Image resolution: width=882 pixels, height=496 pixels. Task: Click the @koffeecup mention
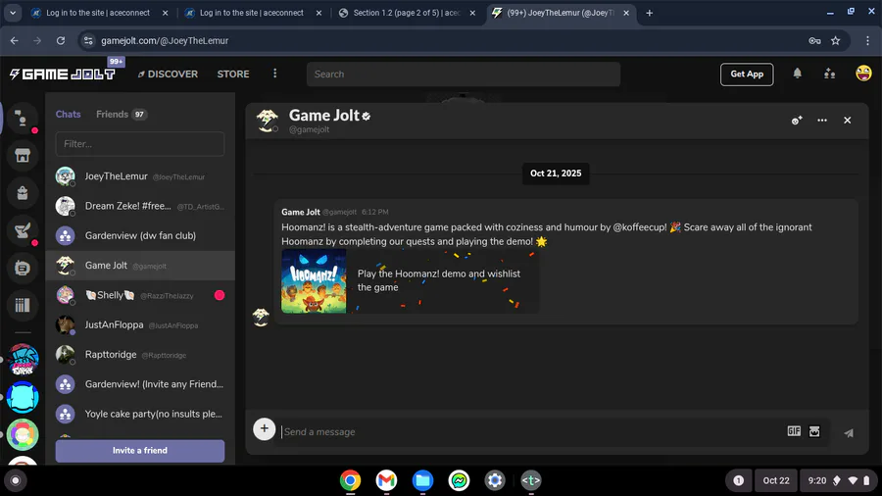(x=640, y=227)
